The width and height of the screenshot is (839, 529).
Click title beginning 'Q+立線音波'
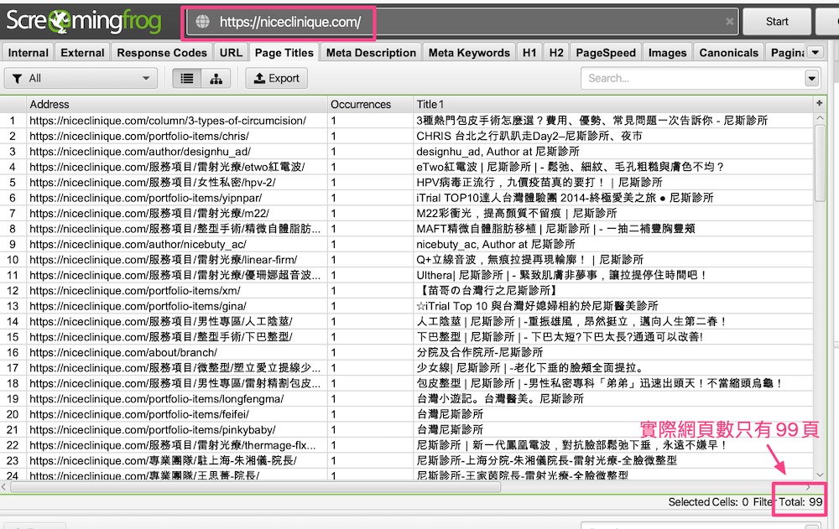click(530, 261)
